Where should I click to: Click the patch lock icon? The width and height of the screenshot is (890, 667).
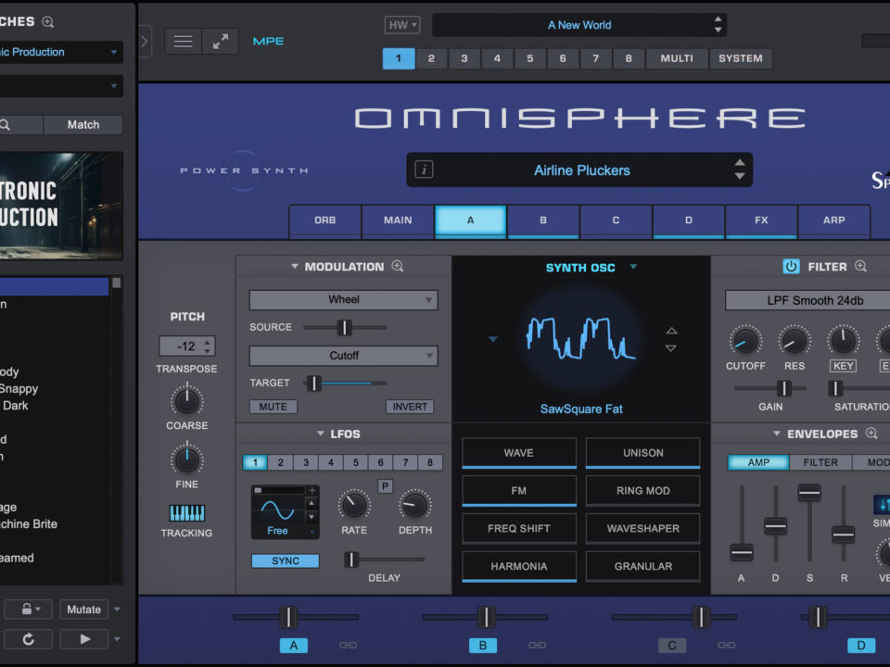coord(29,610)
